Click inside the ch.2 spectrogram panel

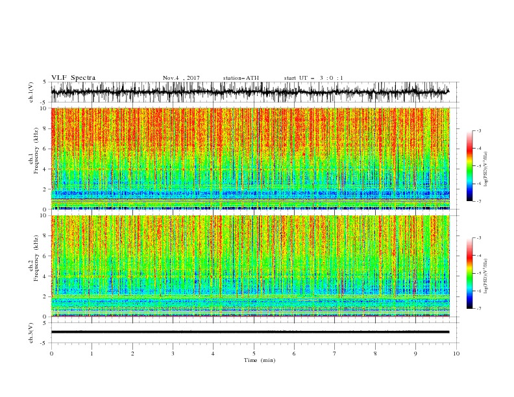click(x=251, y=266)
